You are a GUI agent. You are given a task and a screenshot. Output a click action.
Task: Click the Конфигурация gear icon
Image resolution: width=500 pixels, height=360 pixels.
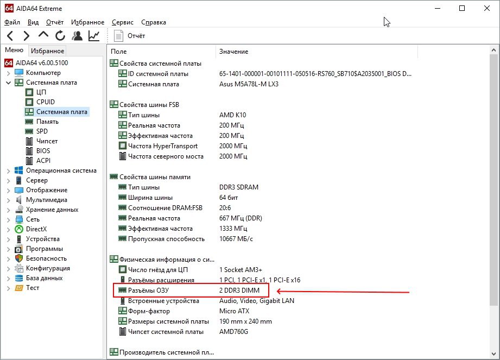[19, 268]
